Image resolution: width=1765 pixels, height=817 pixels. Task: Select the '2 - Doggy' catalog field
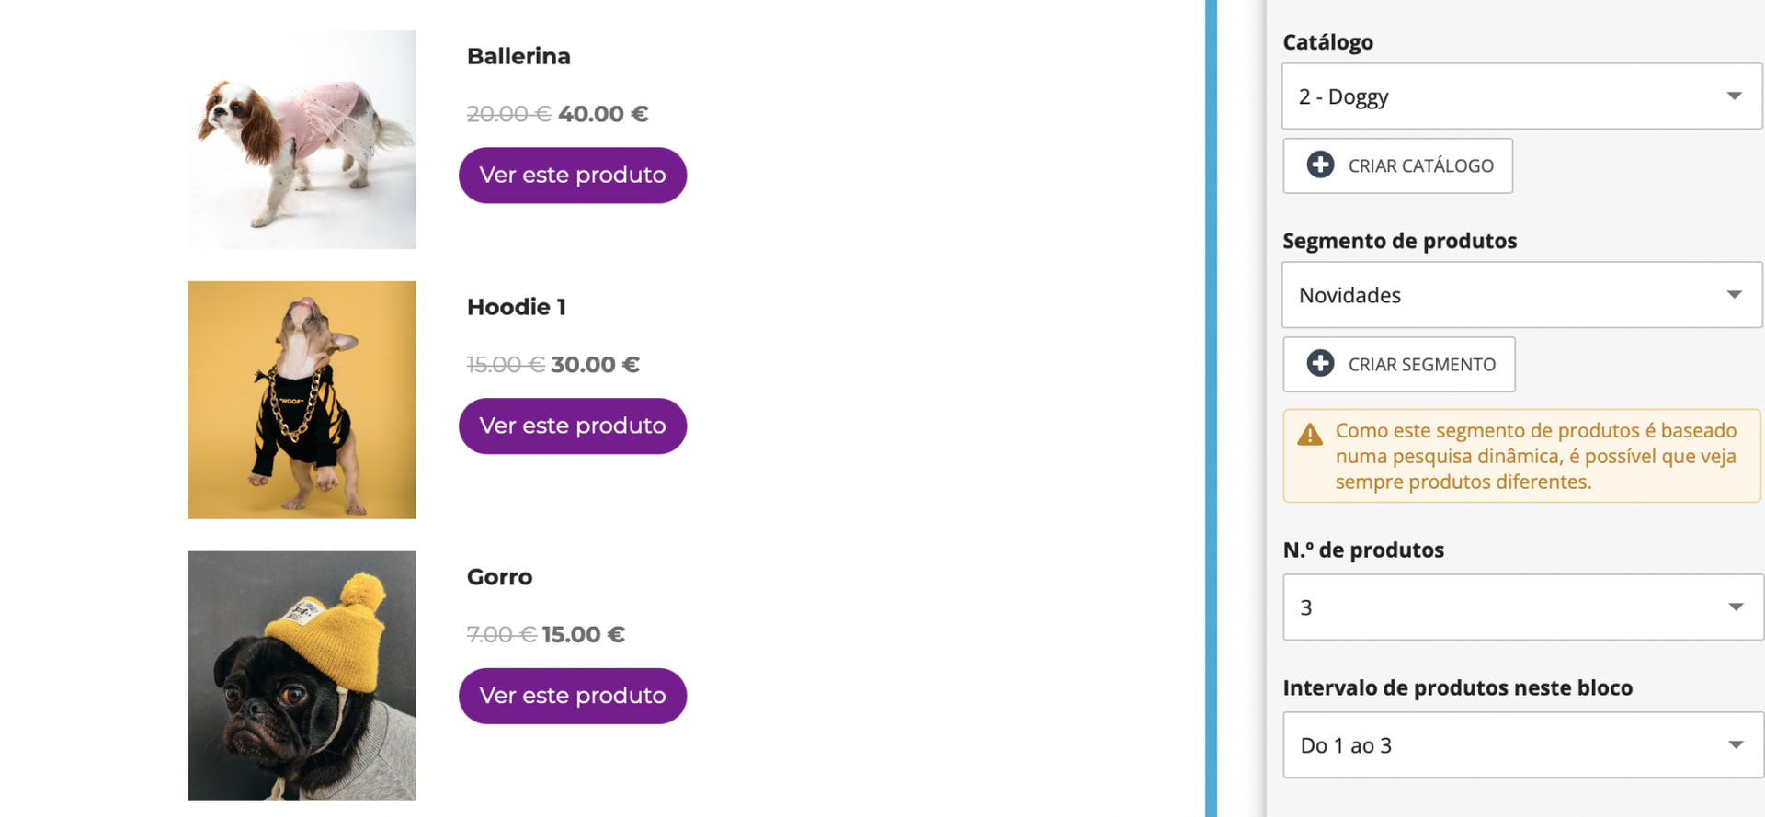(x=1522, y=96)
